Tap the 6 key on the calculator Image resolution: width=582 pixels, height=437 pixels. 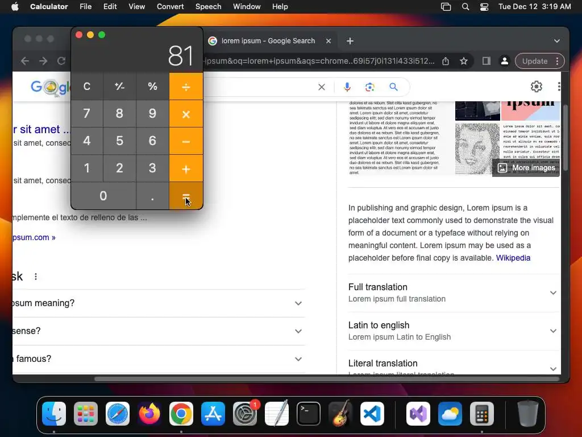(152, 141)
